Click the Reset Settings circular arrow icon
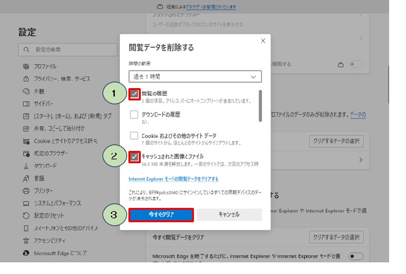Viewport: 406px width, 274px height. tap(26, 216)
